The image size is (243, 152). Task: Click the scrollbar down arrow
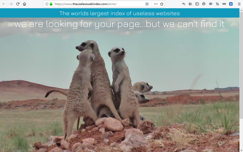(241, 150)
